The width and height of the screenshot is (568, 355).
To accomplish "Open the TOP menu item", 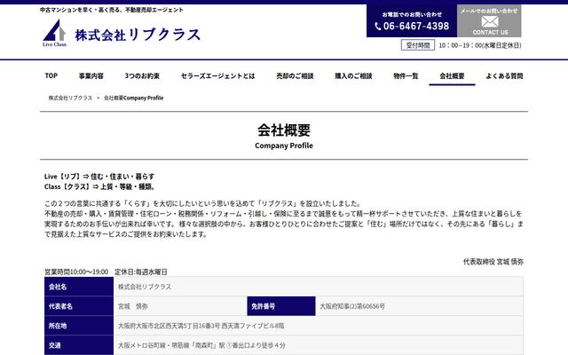I will (x=51, y=75).
